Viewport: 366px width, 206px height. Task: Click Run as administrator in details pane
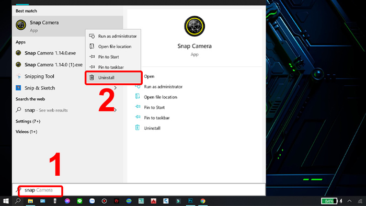[163, 87]
